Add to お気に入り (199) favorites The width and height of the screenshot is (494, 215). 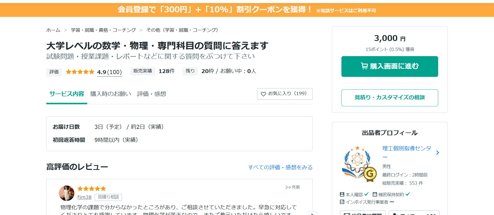(x=285, y=94)
